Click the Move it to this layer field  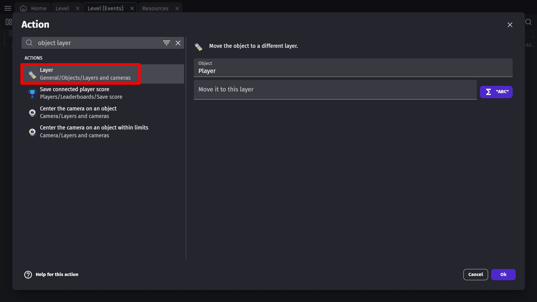(x=335, y=90)
